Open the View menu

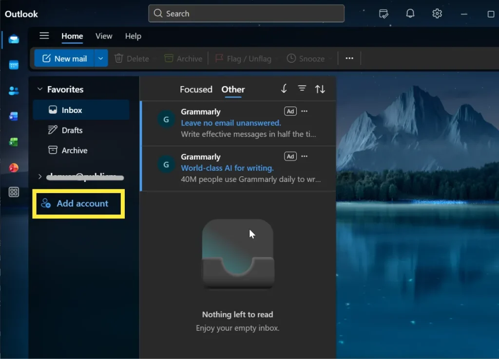tap(104, 36)
